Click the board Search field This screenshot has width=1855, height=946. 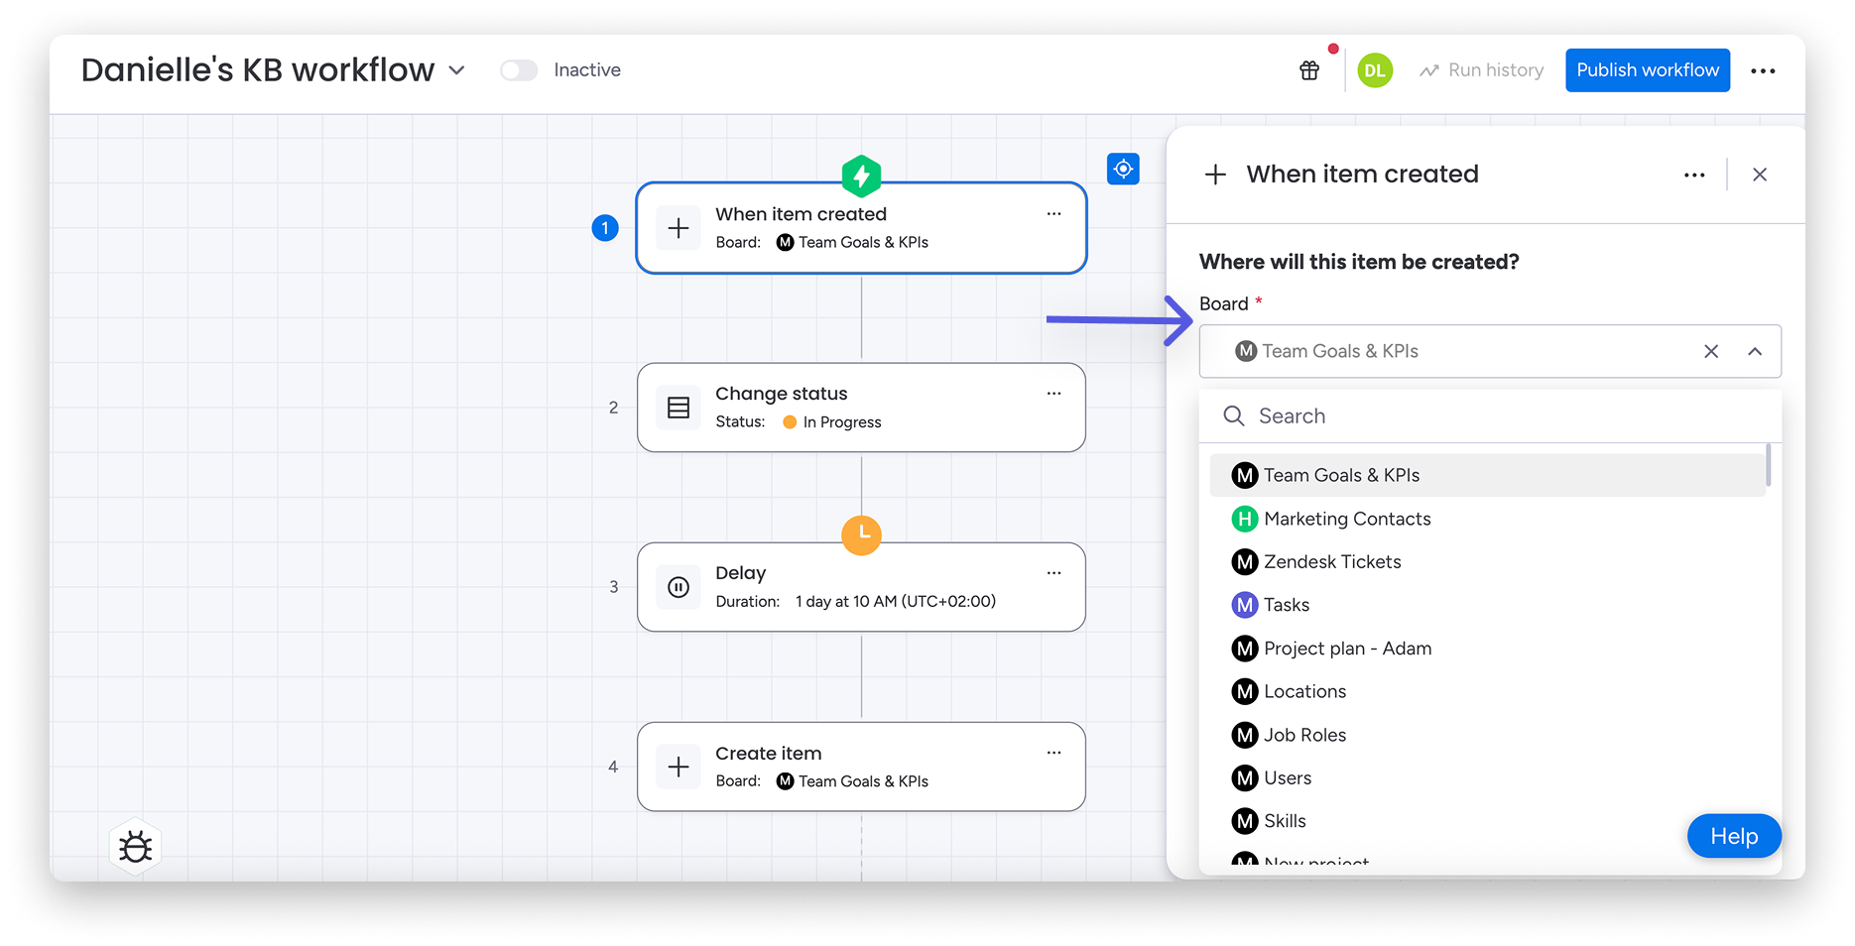click(1488, 416)
